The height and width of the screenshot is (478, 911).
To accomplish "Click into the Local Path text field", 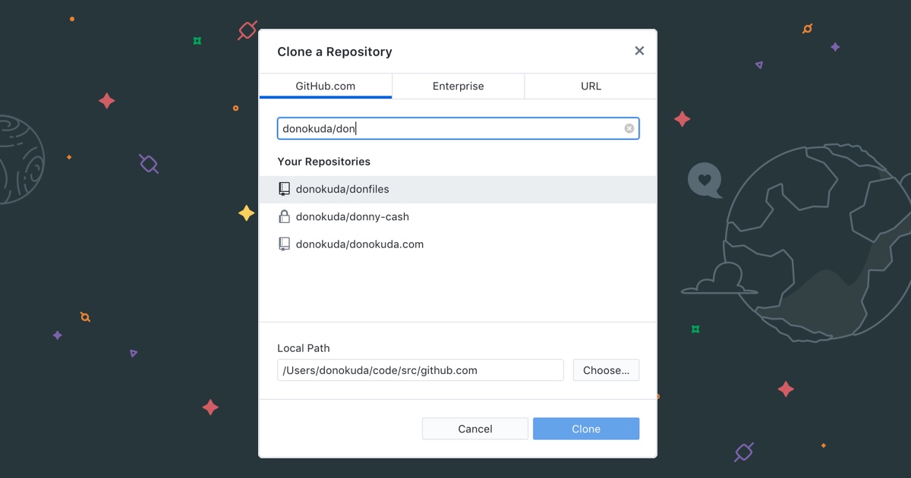I will pos(420,370).
